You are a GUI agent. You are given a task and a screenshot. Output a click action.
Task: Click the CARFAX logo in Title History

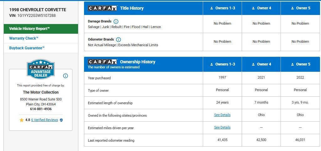pyautogui.click(x=103, y=8)
